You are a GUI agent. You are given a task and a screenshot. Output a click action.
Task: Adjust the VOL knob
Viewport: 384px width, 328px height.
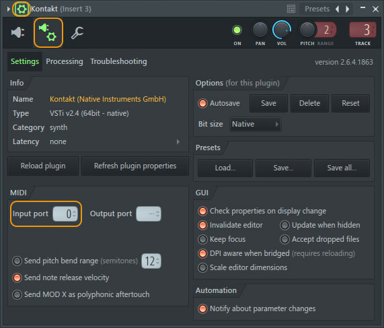pyautogui.click(x=282, y=30)
